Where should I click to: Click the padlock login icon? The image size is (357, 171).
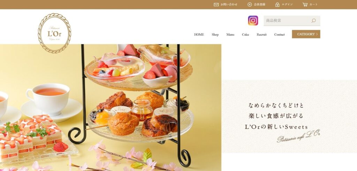click(277, 5)
